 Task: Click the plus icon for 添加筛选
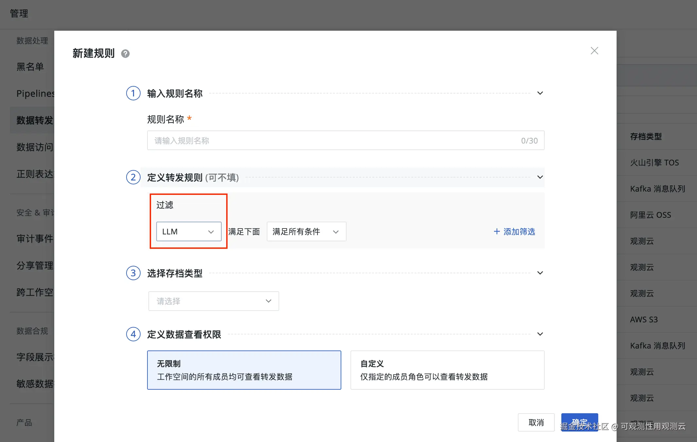[497, 231]
